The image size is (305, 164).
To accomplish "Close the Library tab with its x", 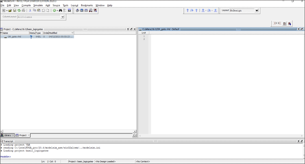I will click(13, 135).
